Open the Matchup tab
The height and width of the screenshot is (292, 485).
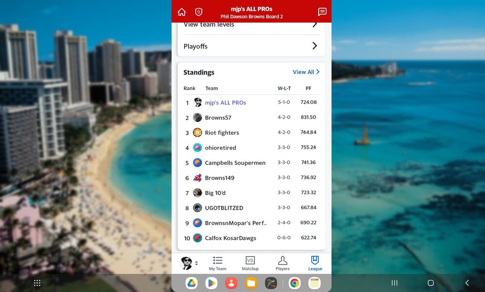(x=250, y=263)
